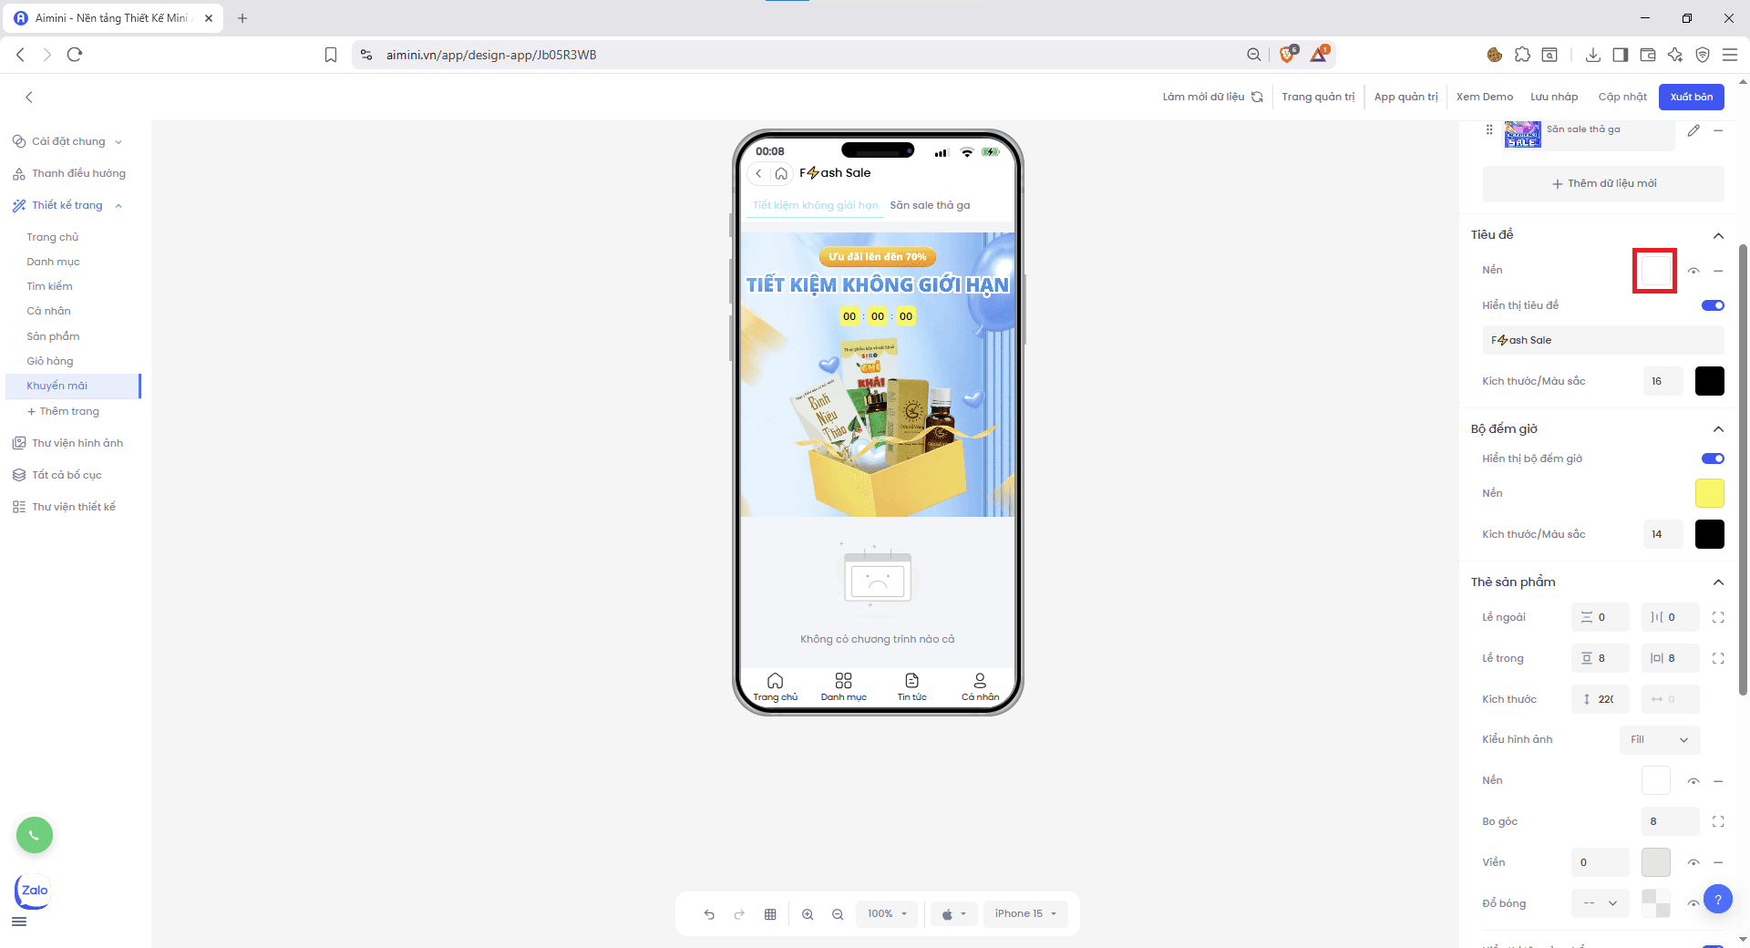Select Khuyến mãi page in sidebar

[x=57, y=386]
